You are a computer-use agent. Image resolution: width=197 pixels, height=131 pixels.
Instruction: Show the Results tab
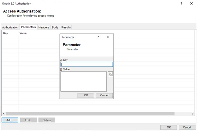(66, 27)
